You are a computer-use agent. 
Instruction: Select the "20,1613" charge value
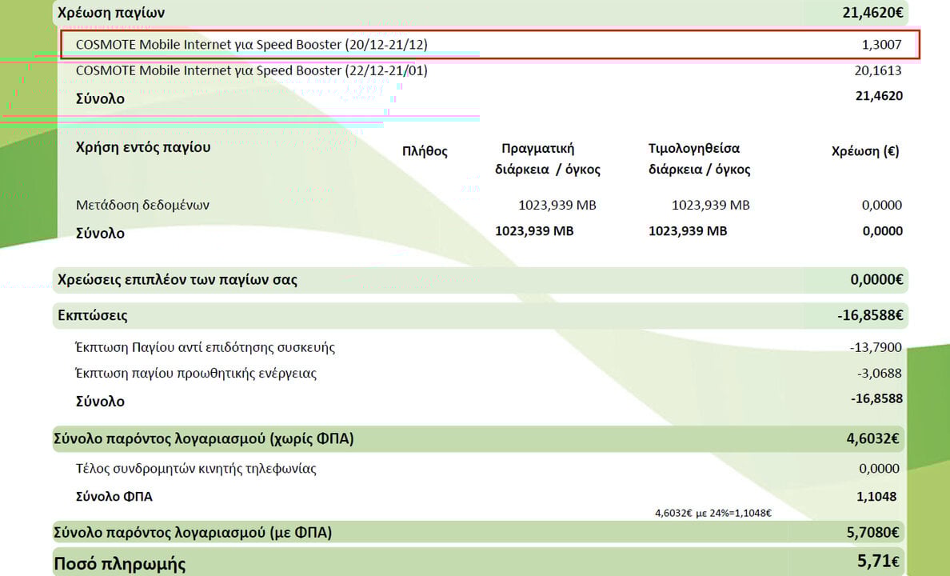pos(878,71)
